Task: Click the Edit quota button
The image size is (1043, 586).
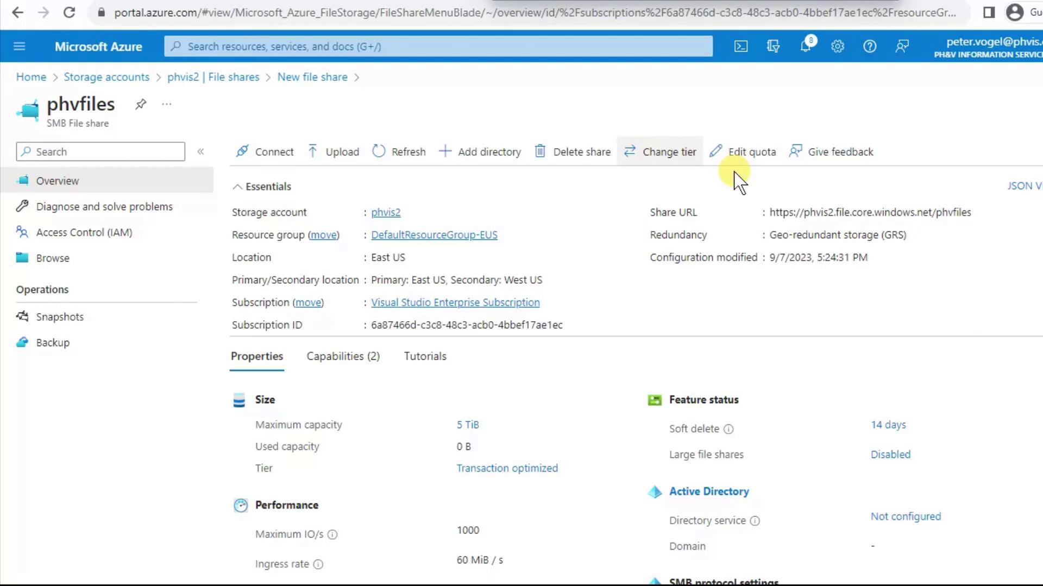Action: click(743, 152)
